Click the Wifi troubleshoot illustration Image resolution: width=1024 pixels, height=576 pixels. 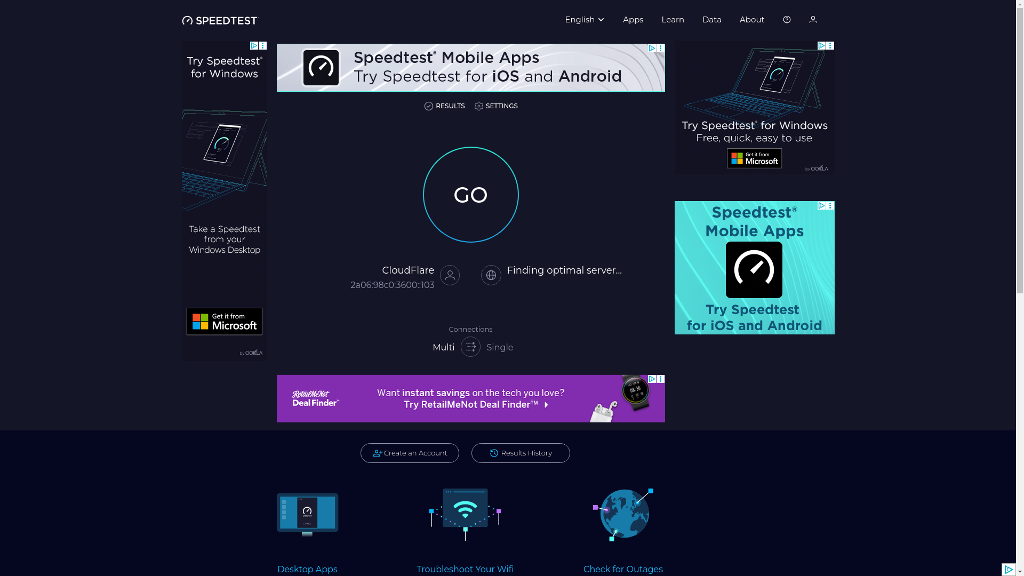pos(465,515)
